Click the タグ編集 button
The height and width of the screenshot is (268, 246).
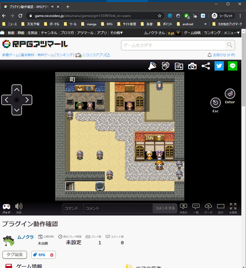click(x=15, y=255)
